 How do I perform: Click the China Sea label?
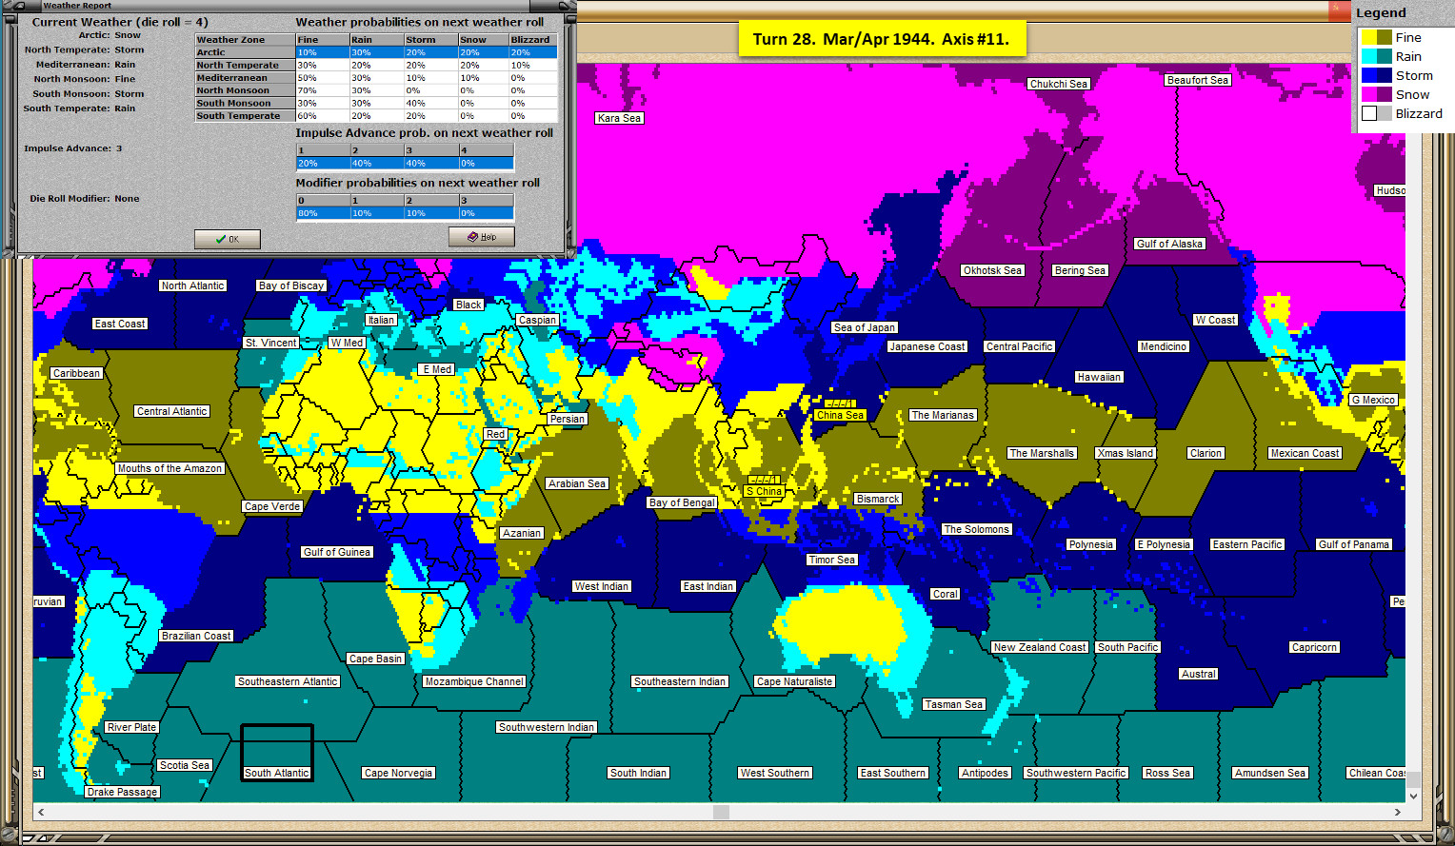click(841, 415)
